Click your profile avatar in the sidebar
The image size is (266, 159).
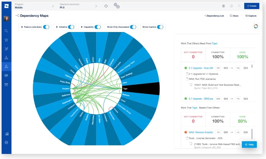[x=6, y=18]
